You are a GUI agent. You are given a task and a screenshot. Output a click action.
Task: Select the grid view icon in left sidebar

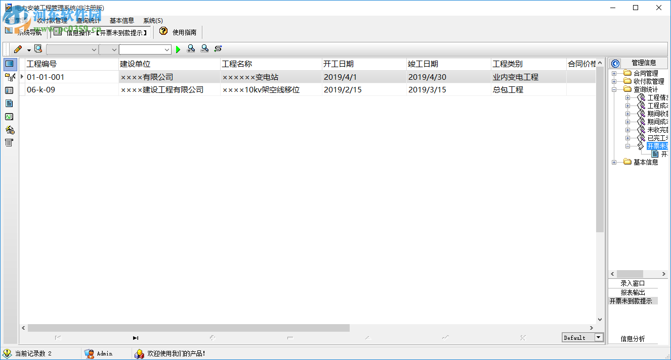[x=10, y=64]
